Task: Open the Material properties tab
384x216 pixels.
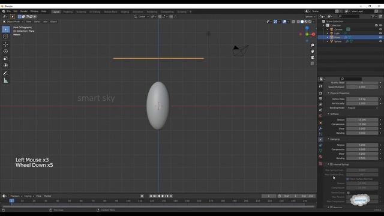Action: click(320, 157)
